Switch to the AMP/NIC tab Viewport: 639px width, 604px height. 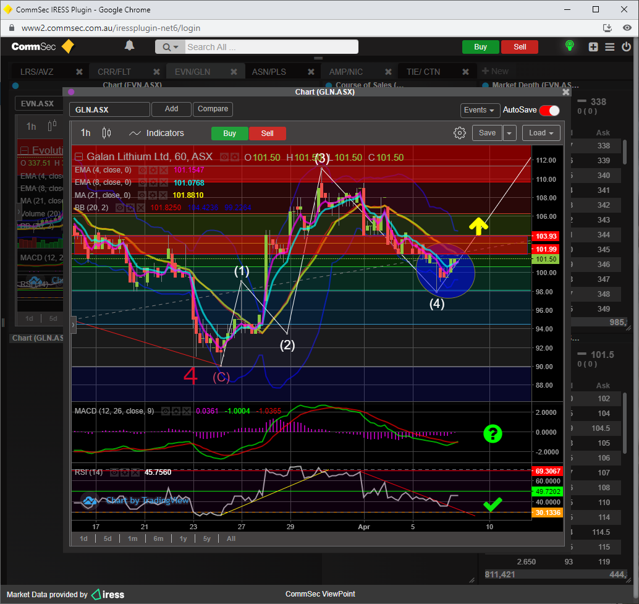point(346,72)
